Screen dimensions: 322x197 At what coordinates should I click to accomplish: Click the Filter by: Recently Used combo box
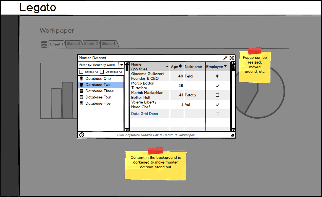click(x=101, y=65)
